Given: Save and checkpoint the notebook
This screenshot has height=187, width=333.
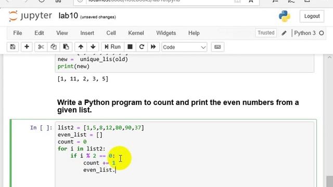Looking at the screenshot, I should click(12, 47).
